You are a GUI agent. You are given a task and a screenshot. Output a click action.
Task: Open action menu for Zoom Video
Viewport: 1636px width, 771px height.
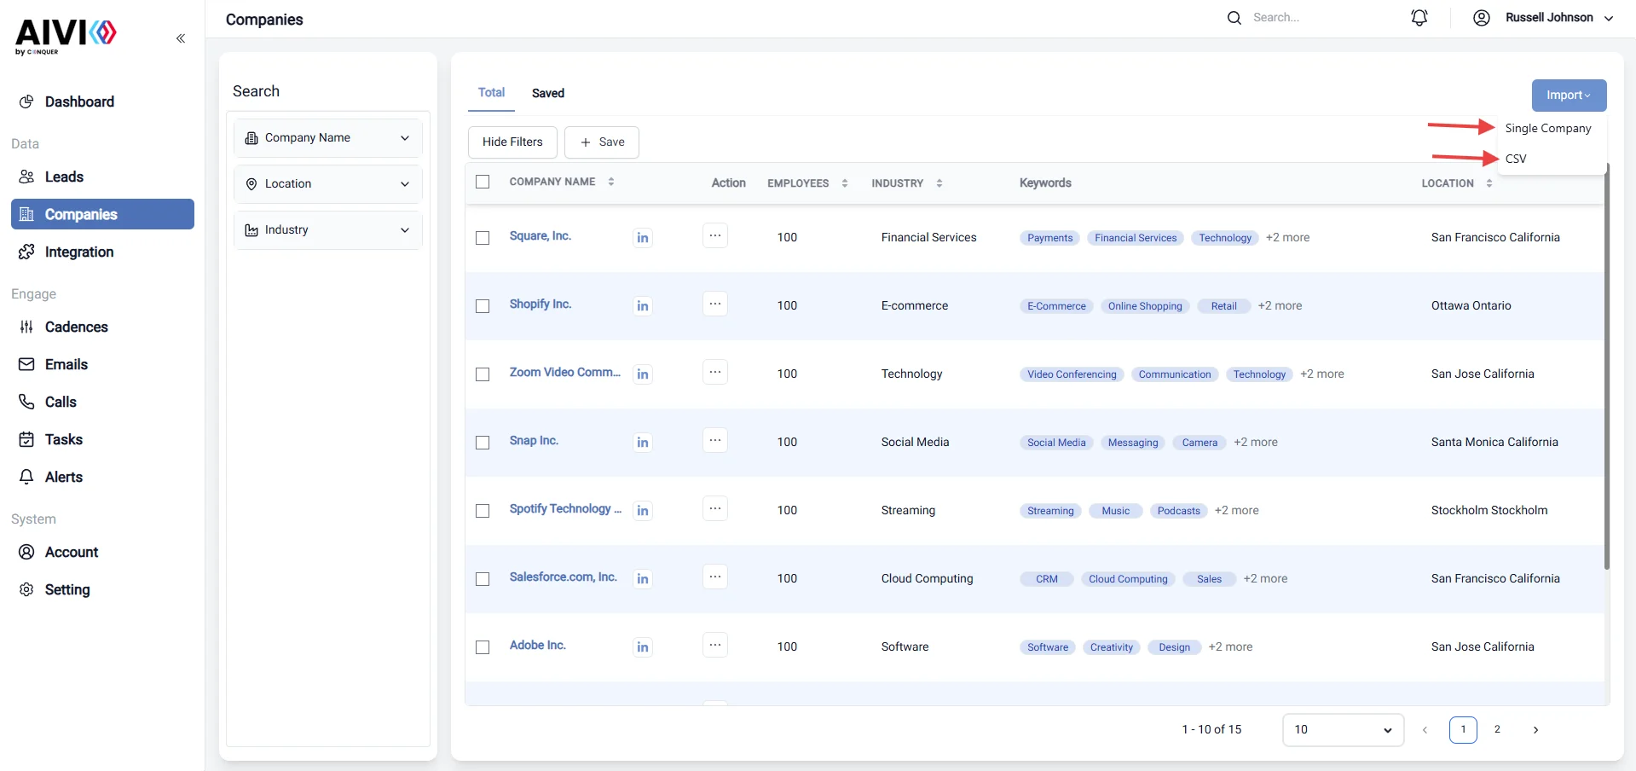pyautogui.click(x=715, y=372)
